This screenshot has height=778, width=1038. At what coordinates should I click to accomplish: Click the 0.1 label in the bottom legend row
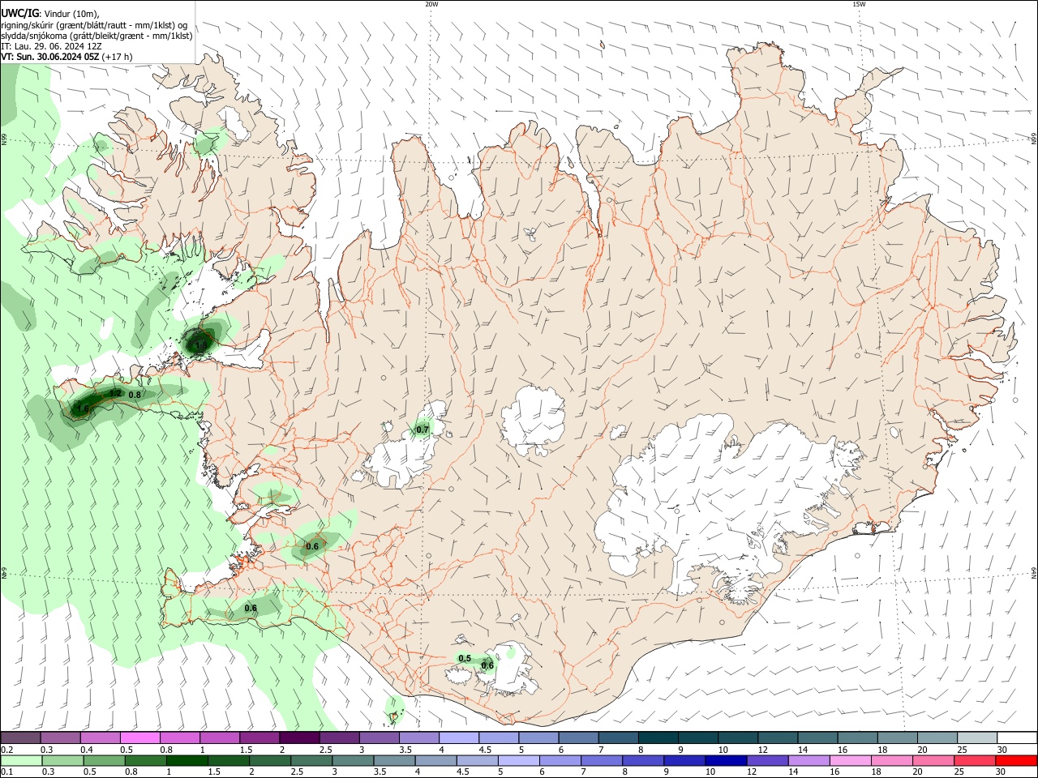pos(6,772)
